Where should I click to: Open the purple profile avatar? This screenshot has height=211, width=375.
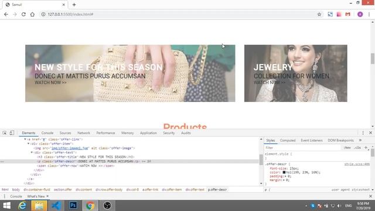click(360, 14)
